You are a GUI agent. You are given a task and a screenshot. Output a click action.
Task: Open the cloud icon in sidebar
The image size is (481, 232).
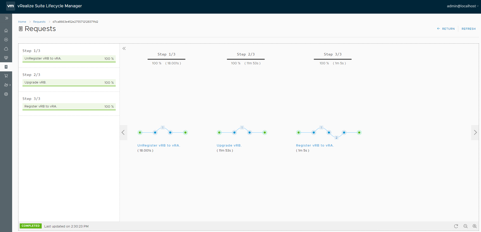click(x=6, y=49)
